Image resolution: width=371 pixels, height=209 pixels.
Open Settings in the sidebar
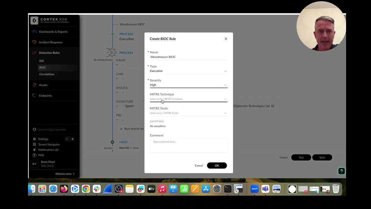click(43, 139)
